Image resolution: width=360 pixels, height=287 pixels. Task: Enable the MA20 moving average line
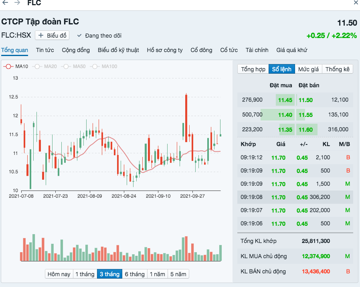point(44,66)
